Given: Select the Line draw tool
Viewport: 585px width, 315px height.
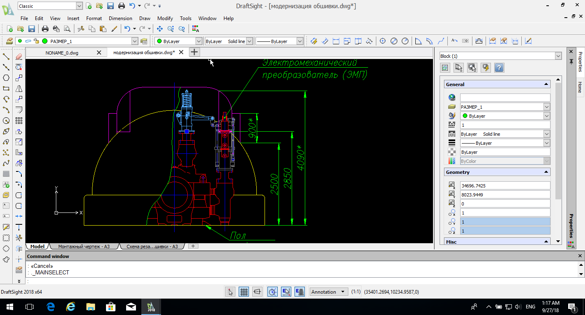Looking at the screenshot, I should click(6, 57).
